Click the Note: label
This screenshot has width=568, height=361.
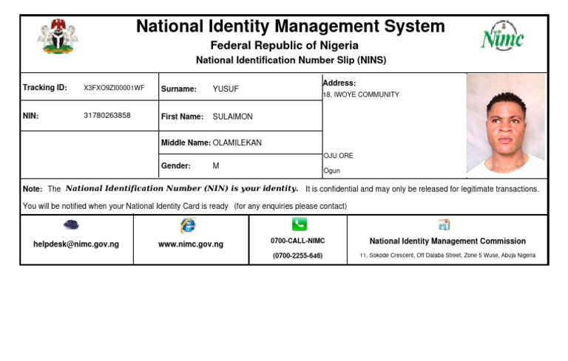(x=33, y=189)
